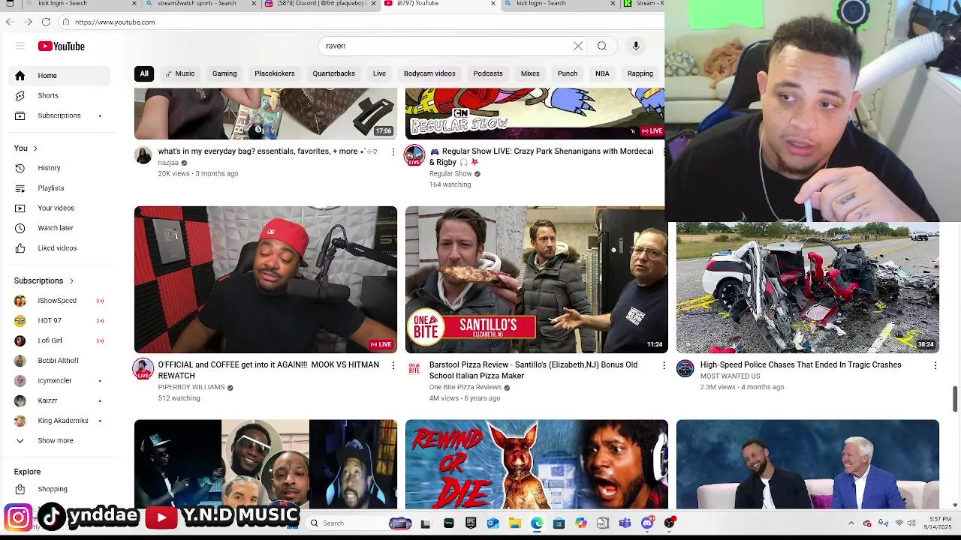This screenshot has height=540, width=961.
Task: Click the magnifier search button
Action: (x=602, y=46)
